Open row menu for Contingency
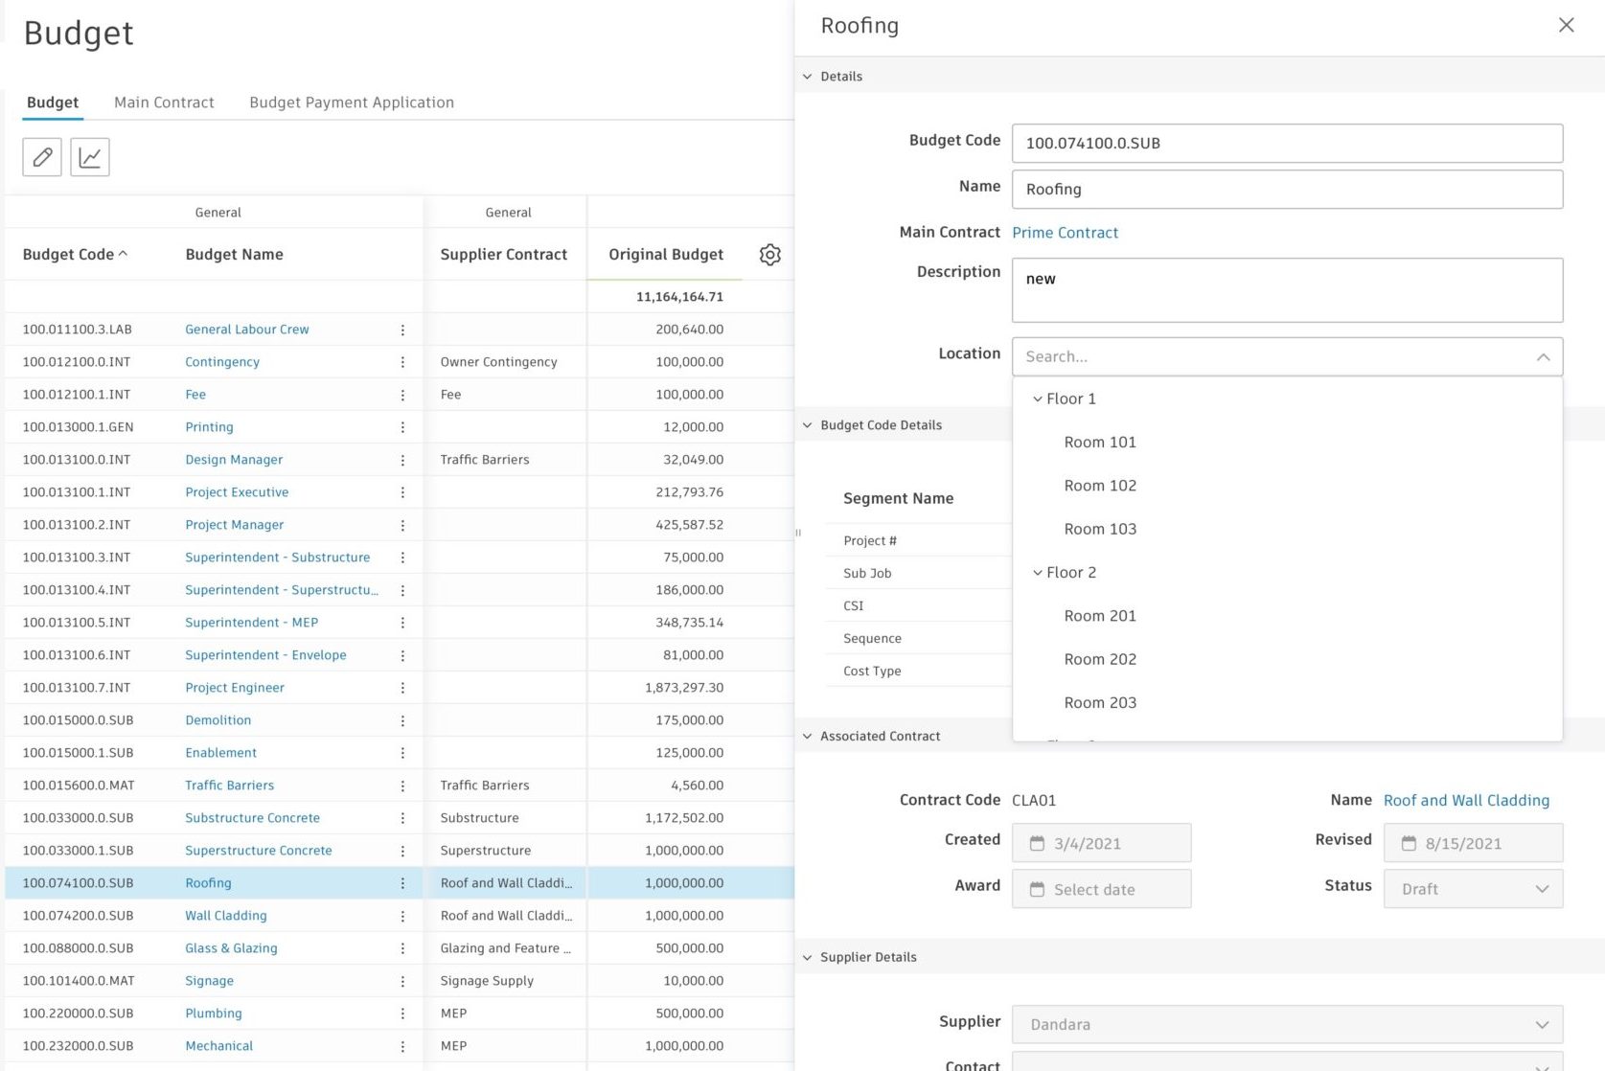This screenshot has width=1605, height=1071. coord(402,362)
